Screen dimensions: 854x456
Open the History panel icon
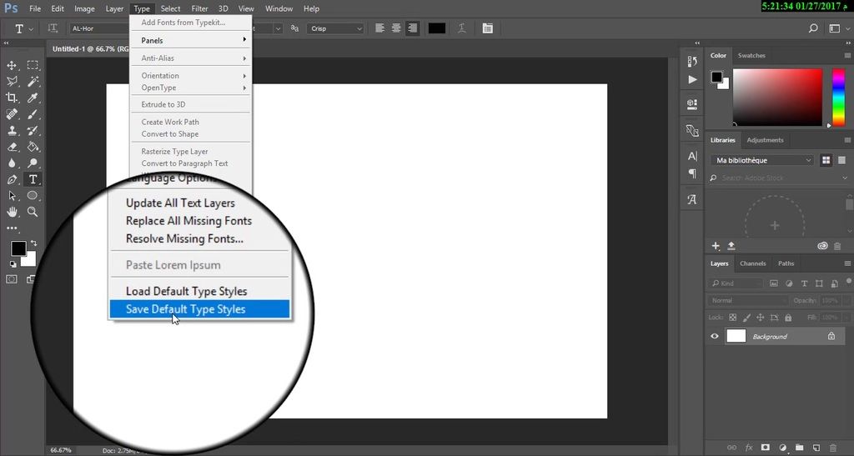[x=692, y=62]
